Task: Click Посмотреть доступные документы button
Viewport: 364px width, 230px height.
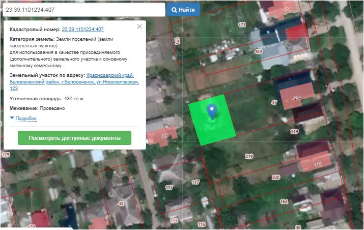Action: (74, 138)
